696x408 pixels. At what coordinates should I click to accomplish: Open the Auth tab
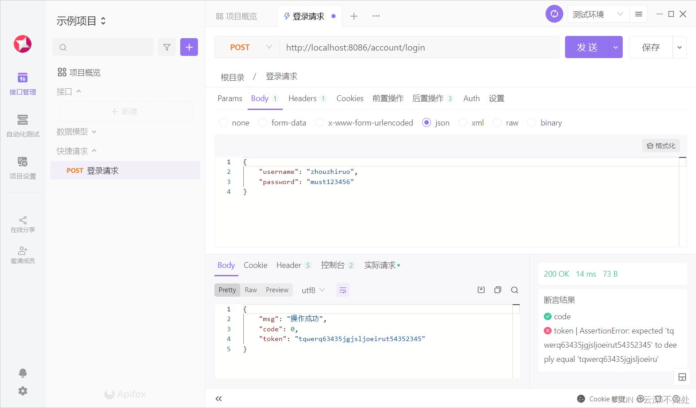471,98
